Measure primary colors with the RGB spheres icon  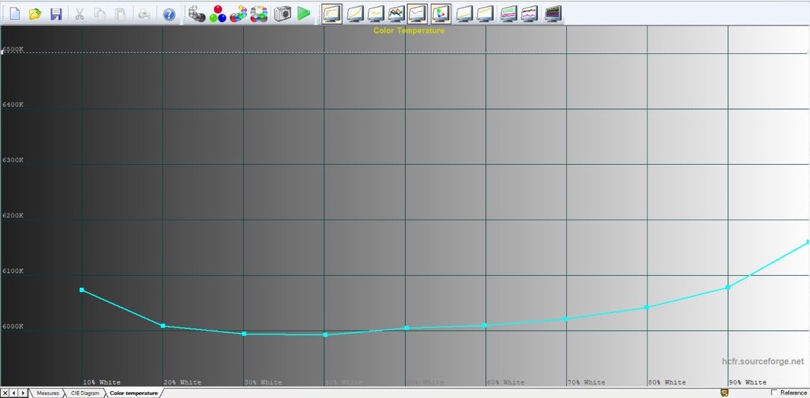217,13
